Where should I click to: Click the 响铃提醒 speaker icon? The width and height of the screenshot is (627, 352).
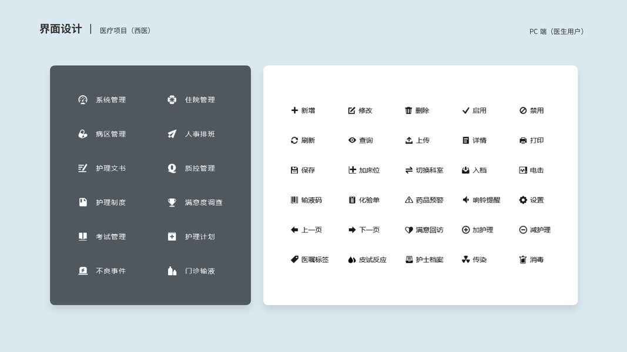(465, 200)
